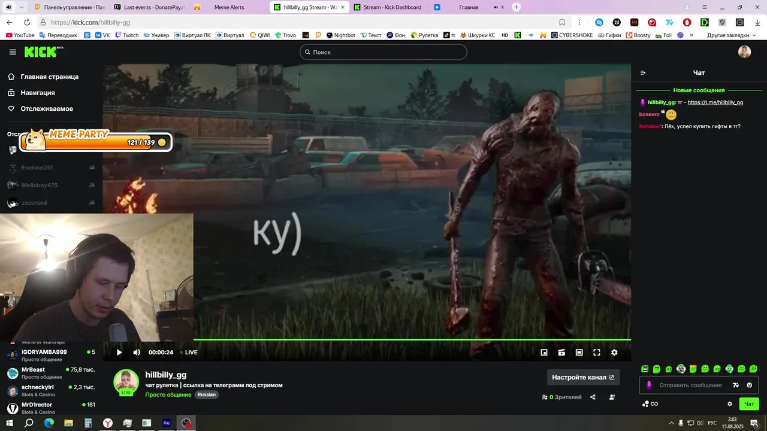Click into the Поиск search field
This screenshot has width=767, height=431.
[x=383, y=52]
